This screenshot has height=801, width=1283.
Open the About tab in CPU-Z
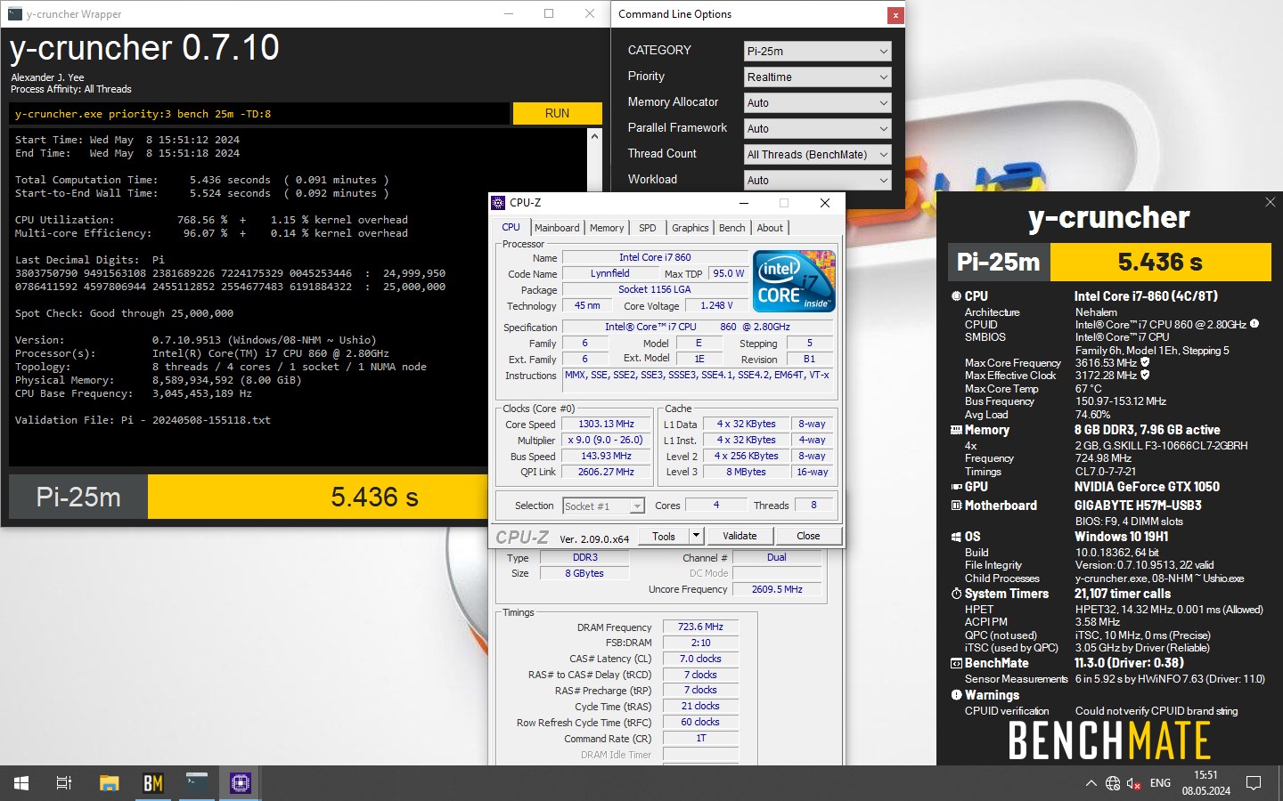coord(770,228)
